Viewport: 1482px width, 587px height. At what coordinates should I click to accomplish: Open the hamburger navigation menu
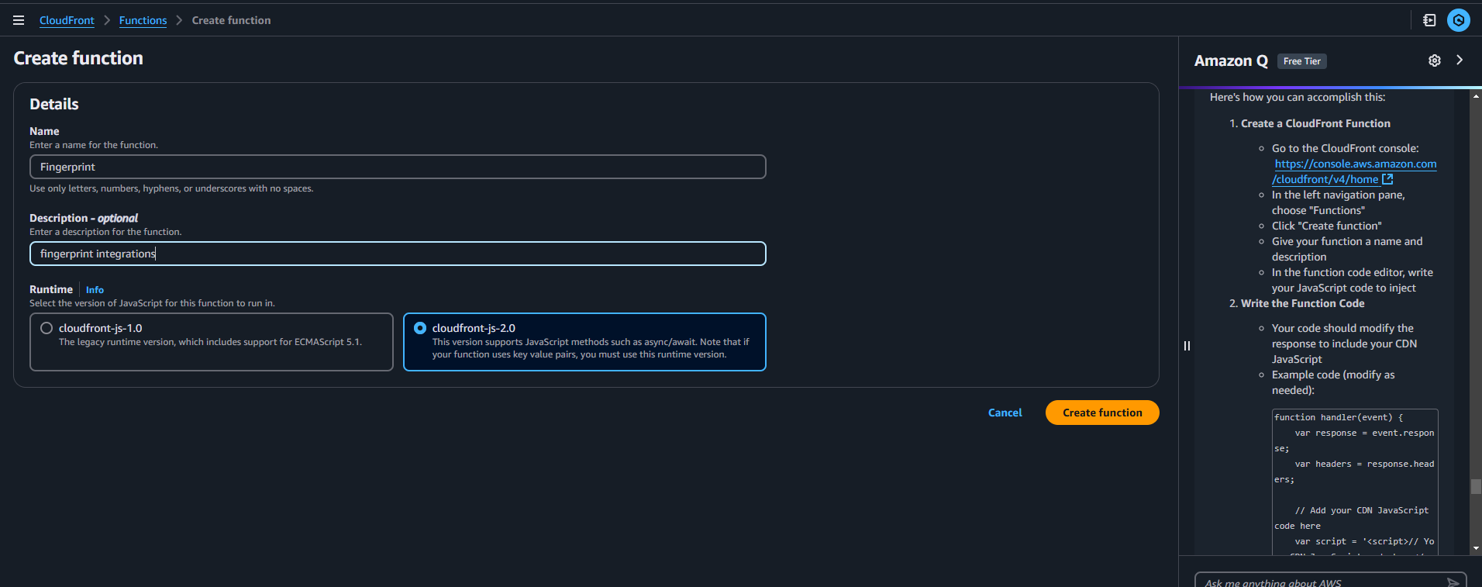coord(19,20)
